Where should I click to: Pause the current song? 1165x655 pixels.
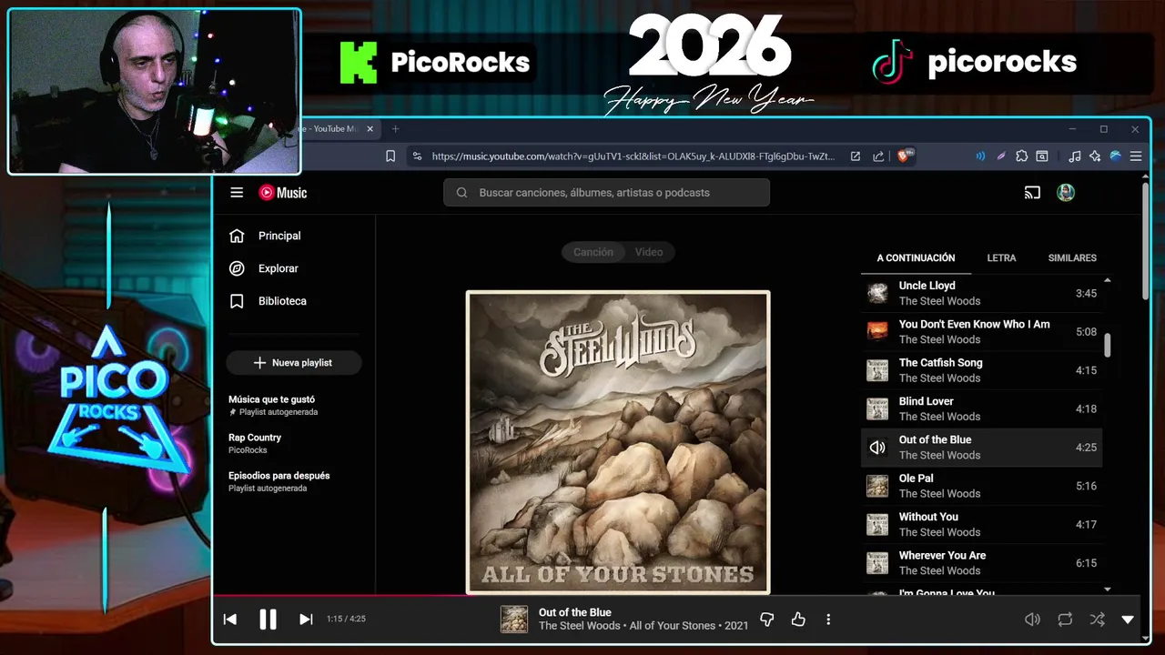pyautogui.click(x=268, y=620)
